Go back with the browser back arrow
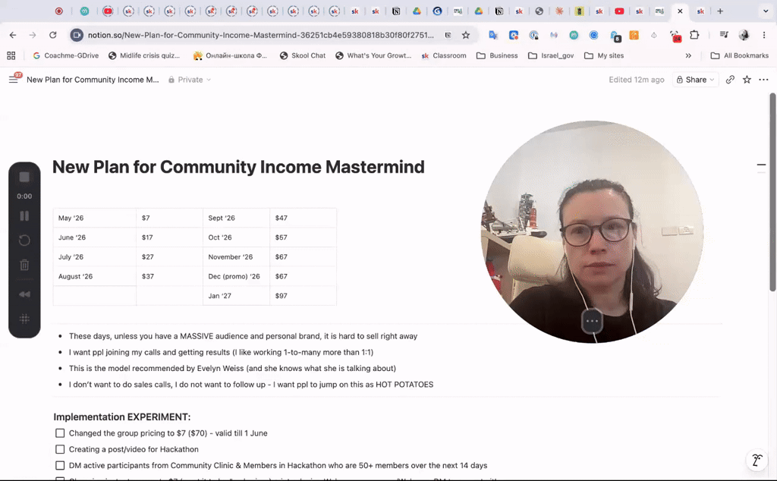The width and height of the screenshot is (777, 481). pos(13,35)
